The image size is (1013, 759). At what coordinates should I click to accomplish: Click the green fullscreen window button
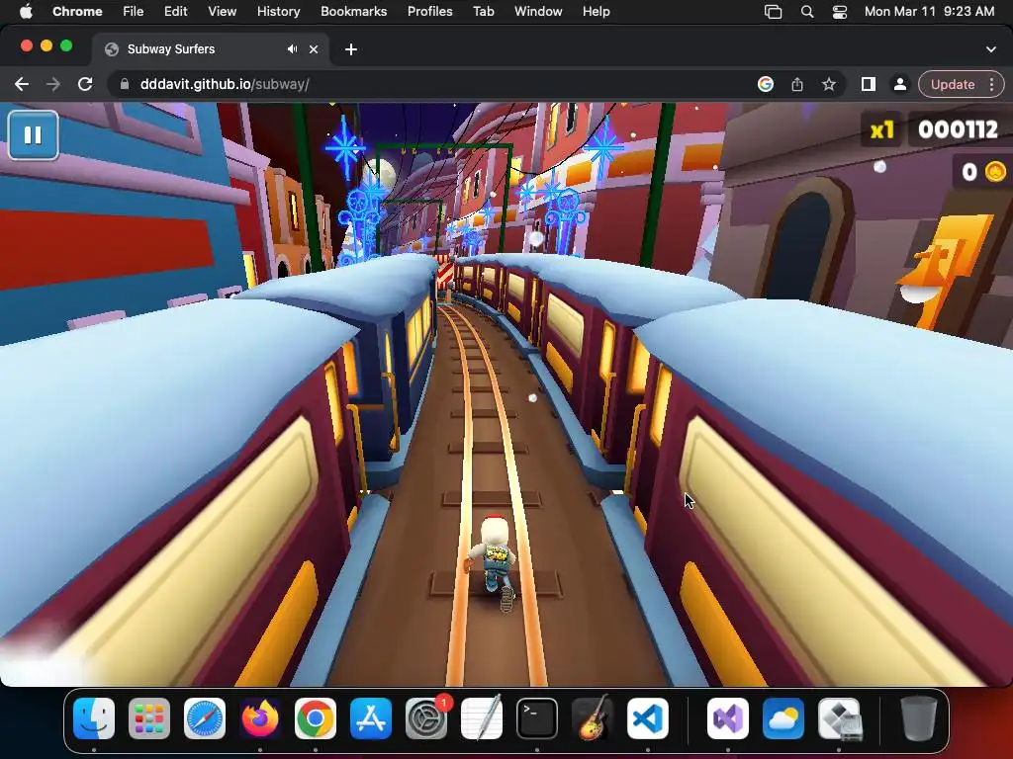(66, 45)
